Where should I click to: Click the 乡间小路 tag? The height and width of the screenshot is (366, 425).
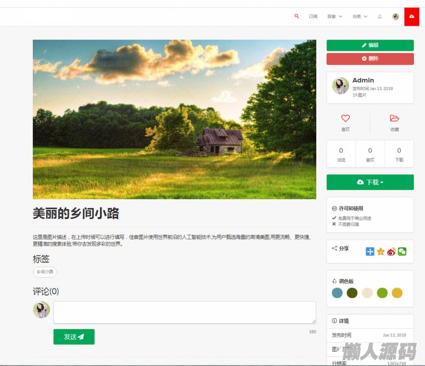(45, 272)
